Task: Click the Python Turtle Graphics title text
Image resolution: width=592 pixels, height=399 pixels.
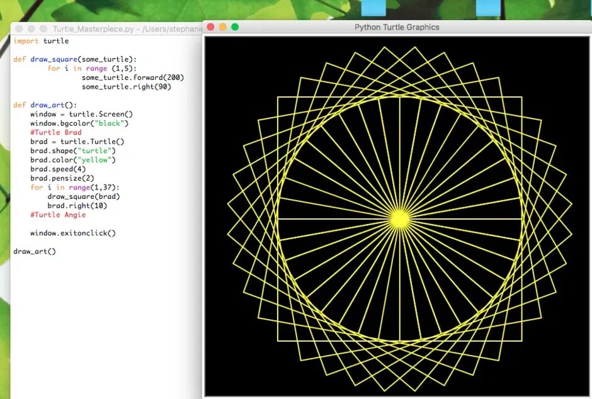Action: [397, 27]
